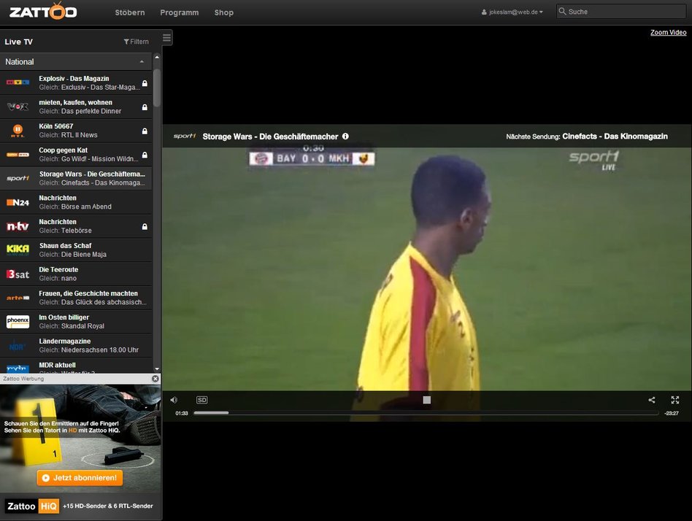The height and width of the screenshot is (521, 692).
Task: Click the playback progress bar
Action: tap(426, 413)
